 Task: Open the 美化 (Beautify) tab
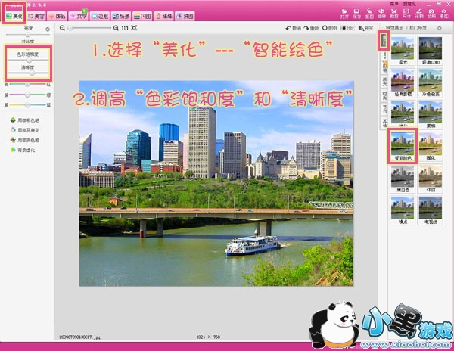pos(14,16)
